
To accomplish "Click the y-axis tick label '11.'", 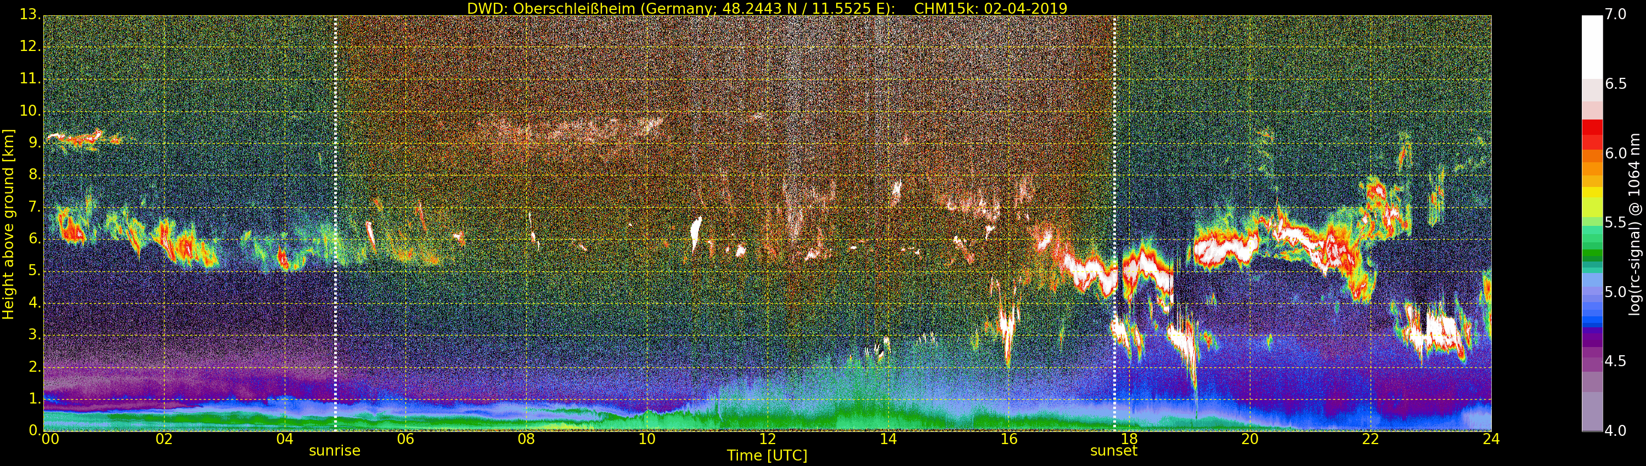I will (30, 78).
